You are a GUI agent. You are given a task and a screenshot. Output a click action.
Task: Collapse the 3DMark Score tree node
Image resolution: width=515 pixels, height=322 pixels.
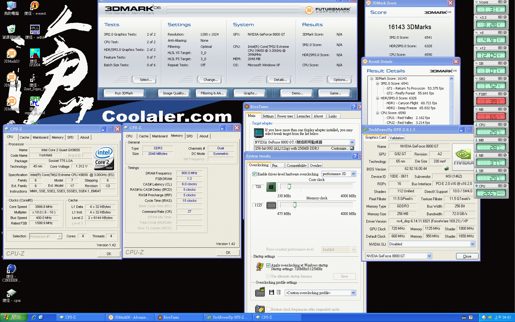372,79
